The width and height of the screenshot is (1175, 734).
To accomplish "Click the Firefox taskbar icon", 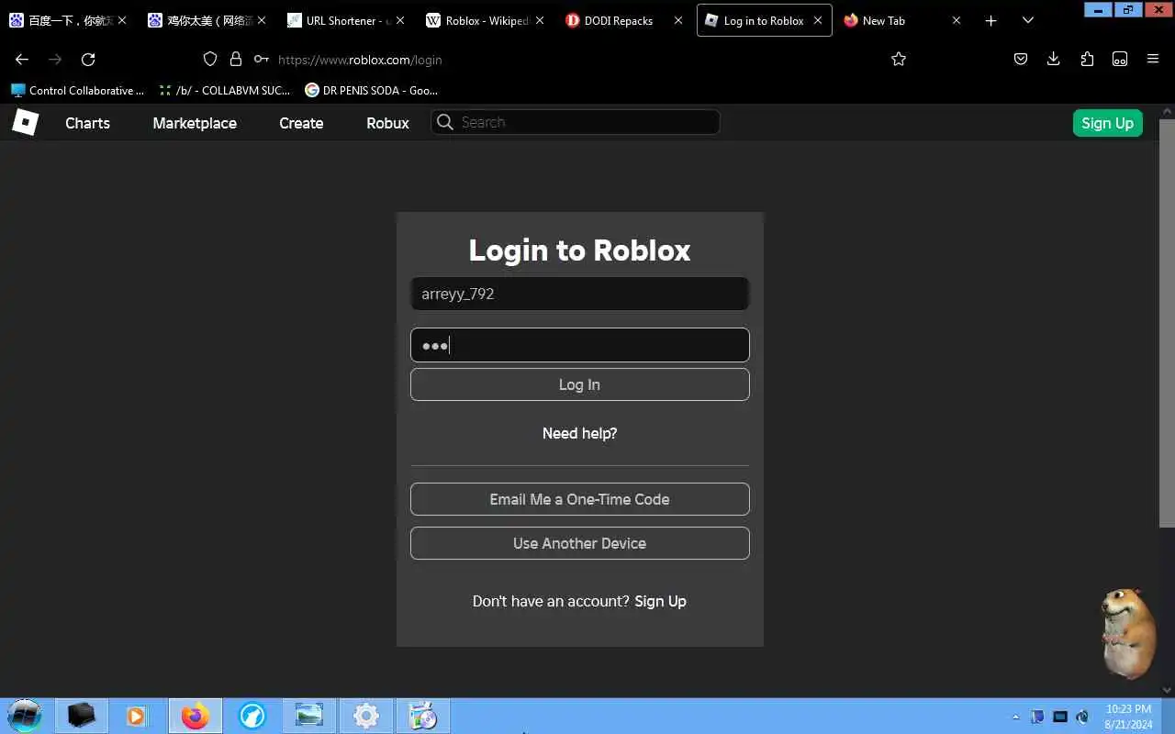I will pos(195,716).
